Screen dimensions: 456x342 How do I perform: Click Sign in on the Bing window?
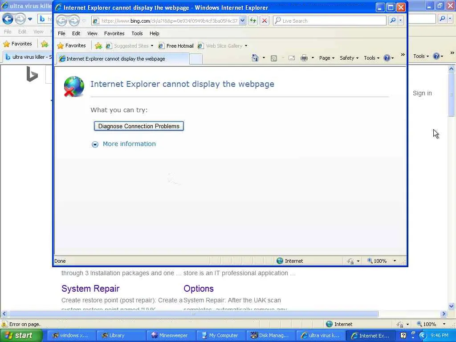tap(422, 93)
